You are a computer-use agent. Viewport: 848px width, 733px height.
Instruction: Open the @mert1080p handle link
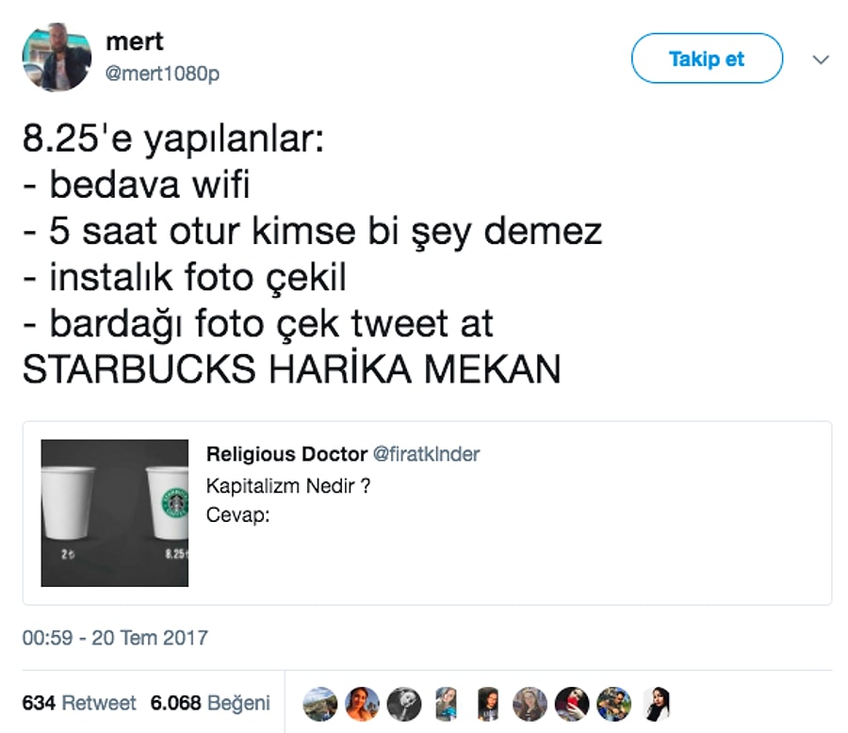[x=162, y=73]
